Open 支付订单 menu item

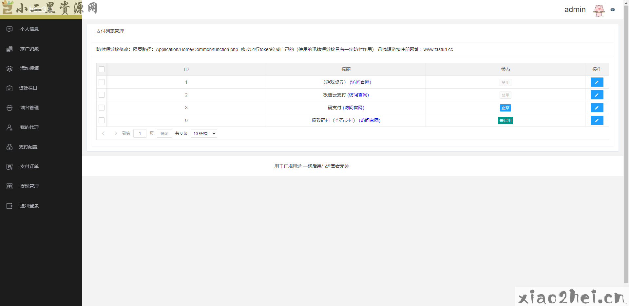tap(41, 166)
